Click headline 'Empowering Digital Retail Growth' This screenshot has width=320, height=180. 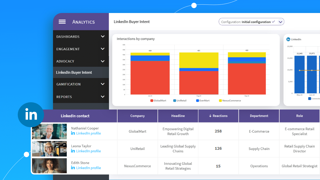(x=178, y=131)
